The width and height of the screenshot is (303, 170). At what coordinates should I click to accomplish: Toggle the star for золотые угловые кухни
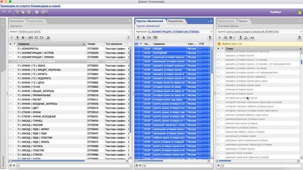tap(218, 93)
